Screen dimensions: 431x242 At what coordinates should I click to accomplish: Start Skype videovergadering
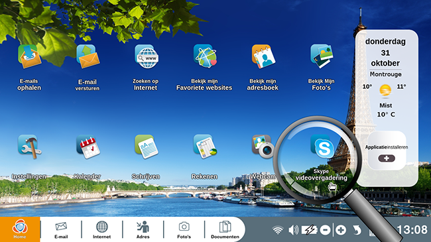click(322, 147)
